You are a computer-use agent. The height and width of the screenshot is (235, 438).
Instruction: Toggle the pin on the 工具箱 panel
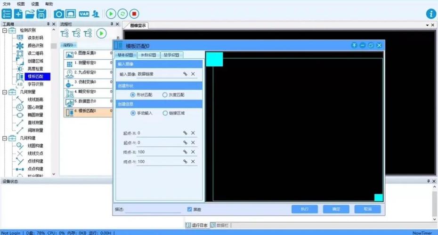pos(48,24)
